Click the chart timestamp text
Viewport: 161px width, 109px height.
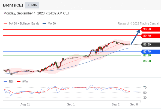click(37, 13)
